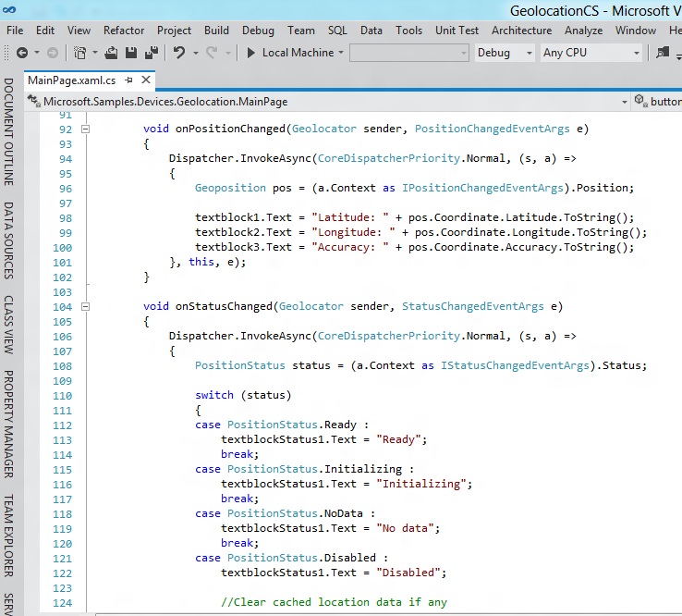Click the "Initializing" string literal
The image size is (682, 616).
[x=421, y=484]
